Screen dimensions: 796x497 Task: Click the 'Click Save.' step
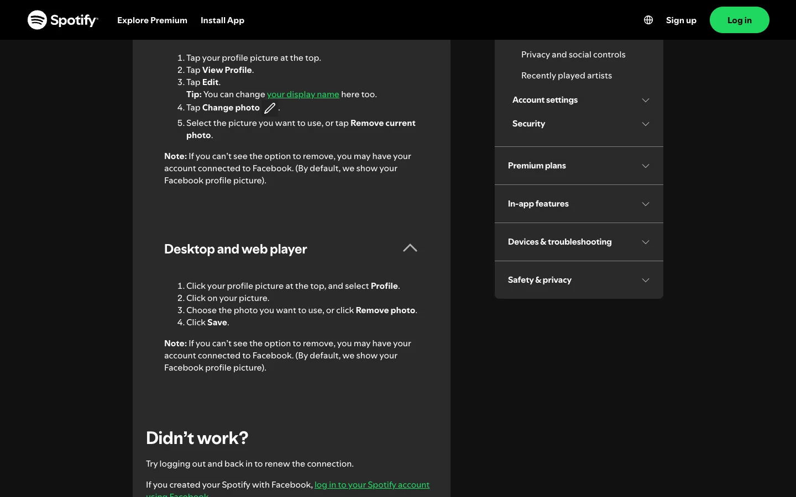point(208,322)
